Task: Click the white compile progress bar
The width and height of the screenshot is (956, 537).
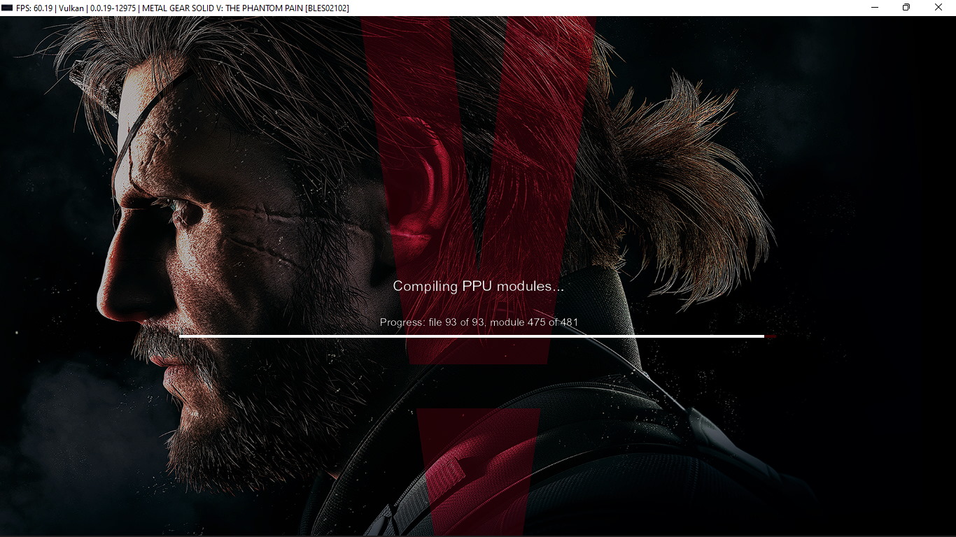Action: click(x=472, y=336)
